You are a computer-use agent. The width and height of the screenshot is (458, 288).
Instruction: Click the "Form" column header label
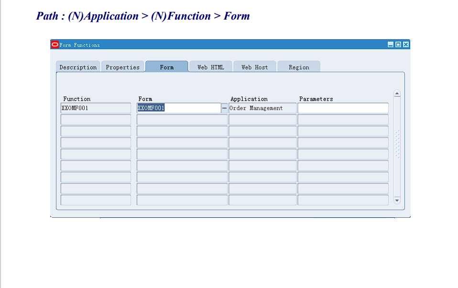[x=145, y=99]
